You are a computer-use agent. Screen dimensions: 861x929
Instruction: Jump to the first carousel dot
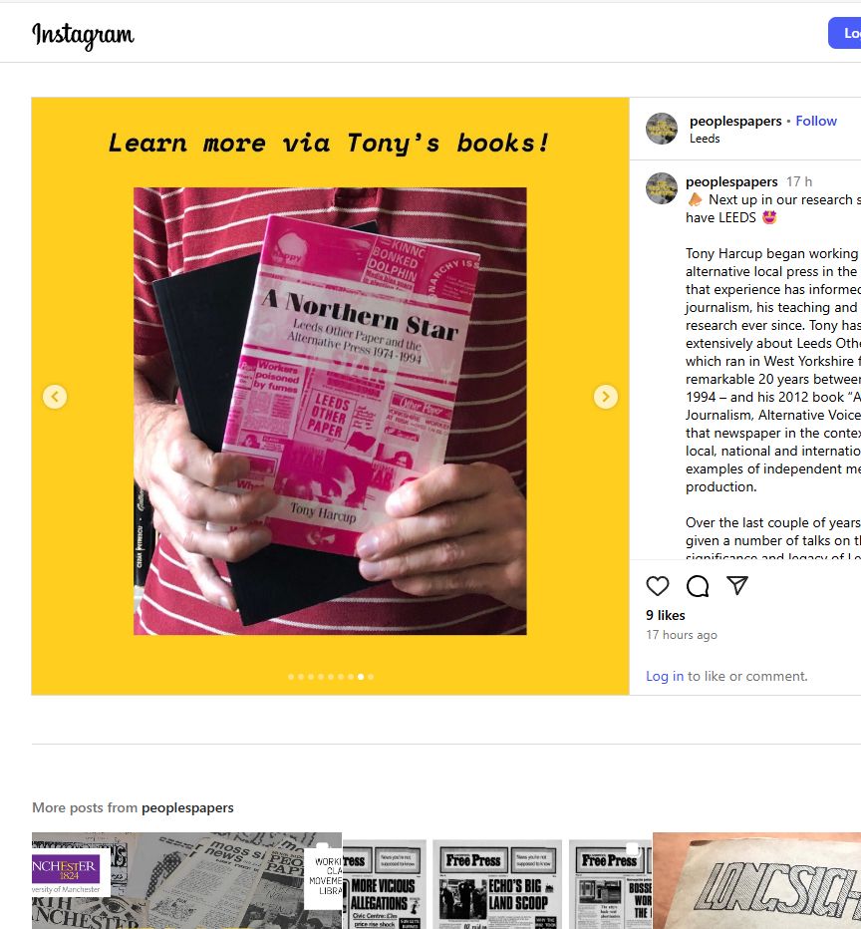[291, 677]
